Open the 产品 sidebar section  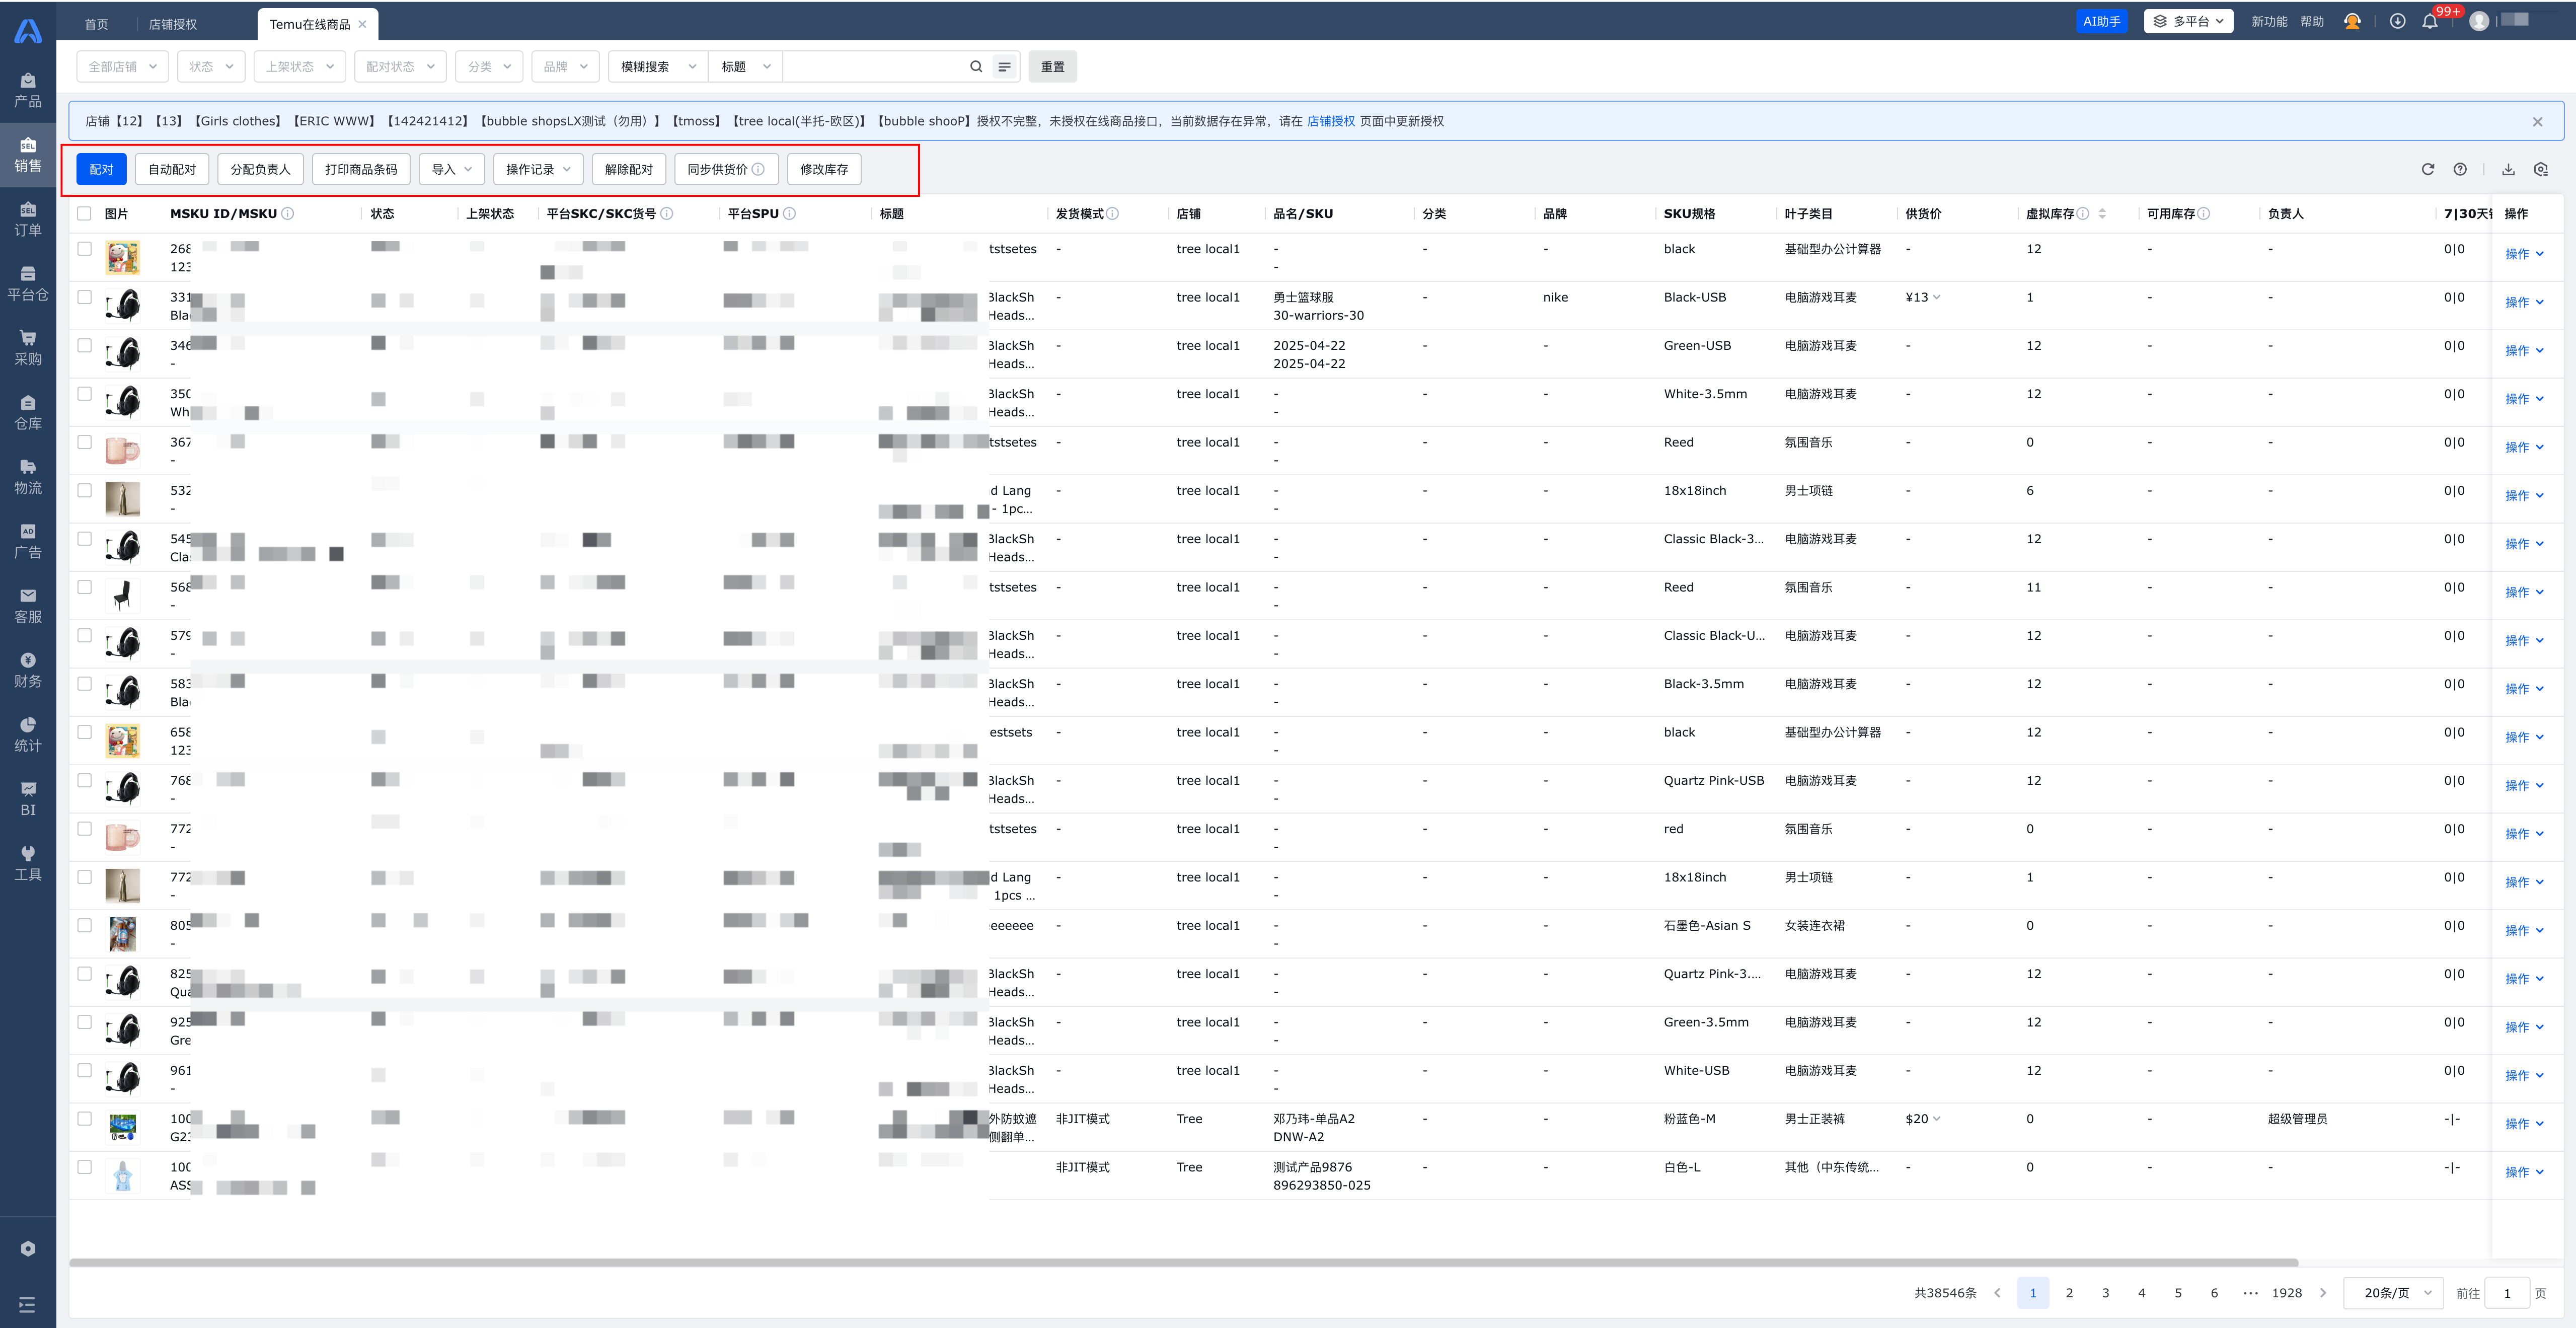28,91
